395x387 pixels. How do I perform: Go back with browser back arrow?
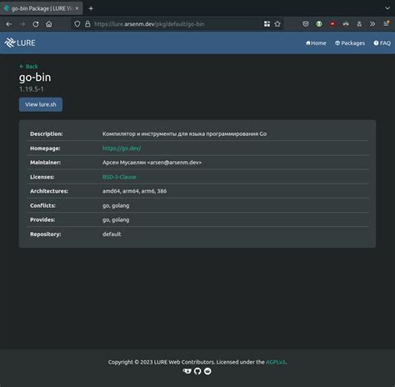click(x=9, y=24)
